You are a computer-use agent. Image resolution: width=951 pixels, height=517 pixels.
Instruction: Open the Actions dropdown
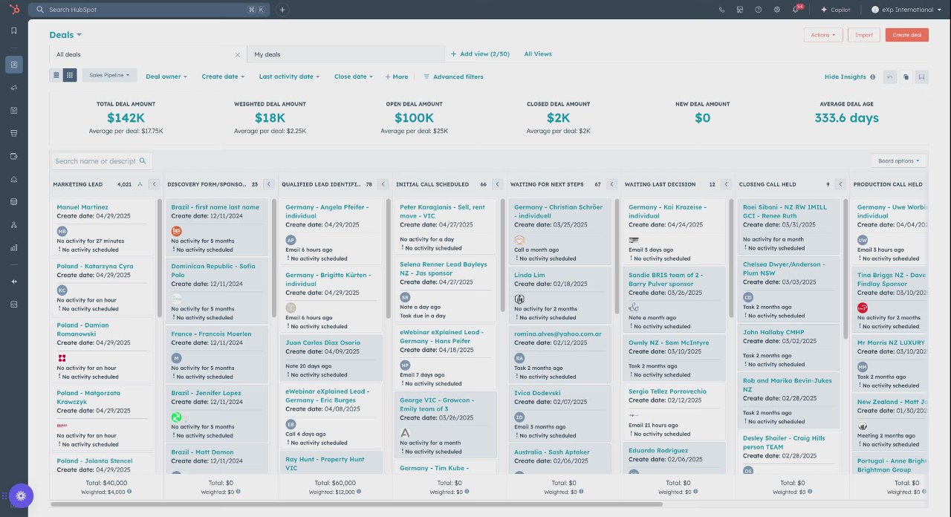pyautogui.click(x=823, y=35)
